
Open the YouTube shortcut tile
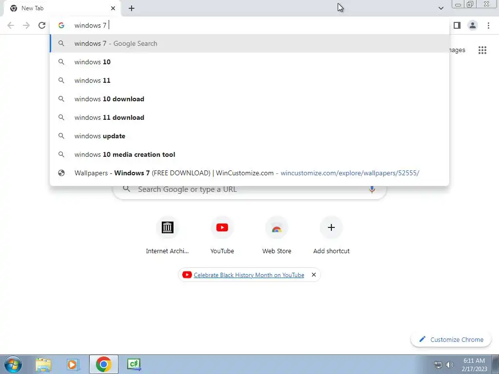coord(222,235)
